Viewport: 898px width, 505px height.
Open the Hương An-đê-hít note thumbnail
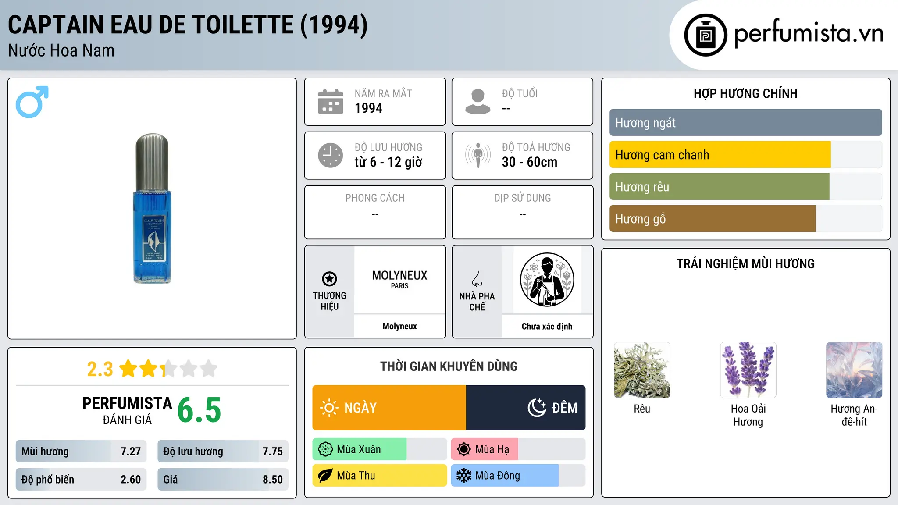854,370
